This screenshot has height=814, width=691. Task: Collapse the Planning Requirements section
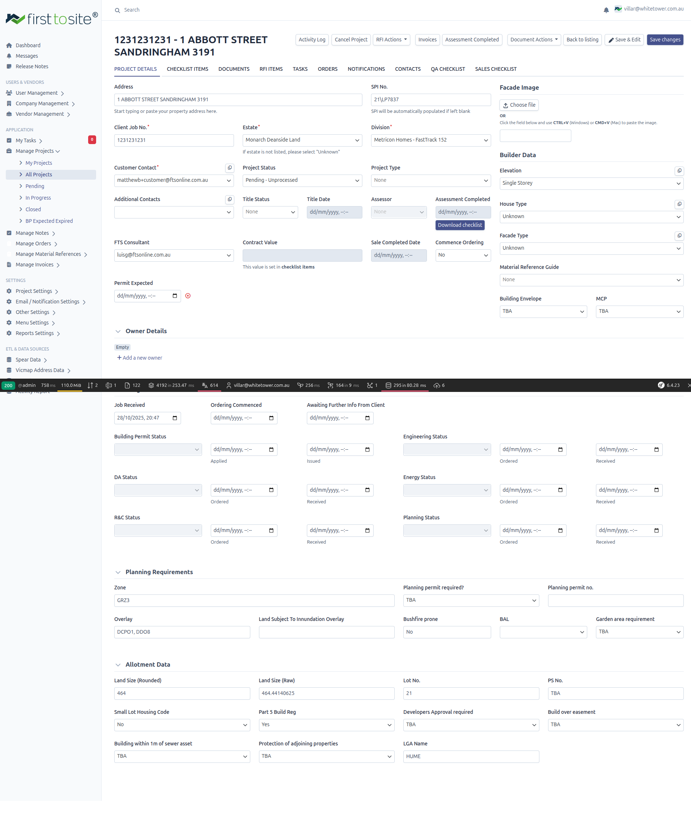[118, 572]
